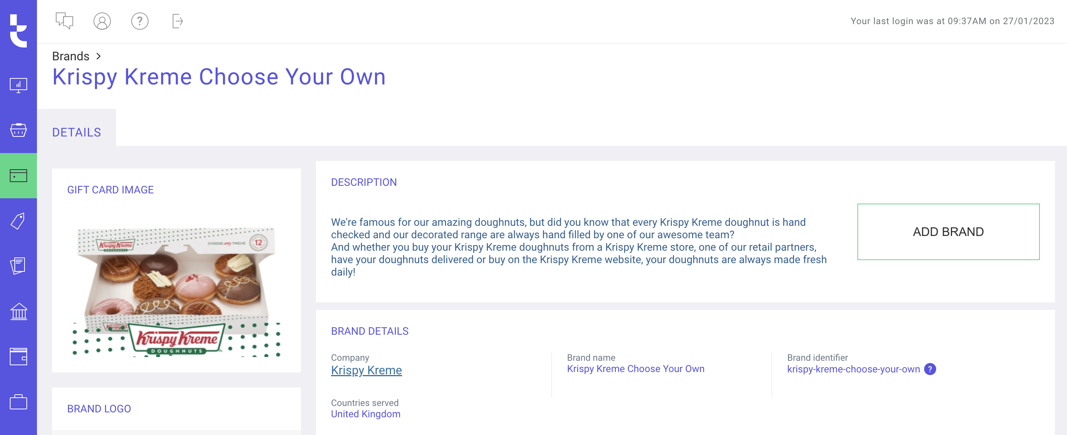Click the 'Brand name' field label

[x=591, y=357]
